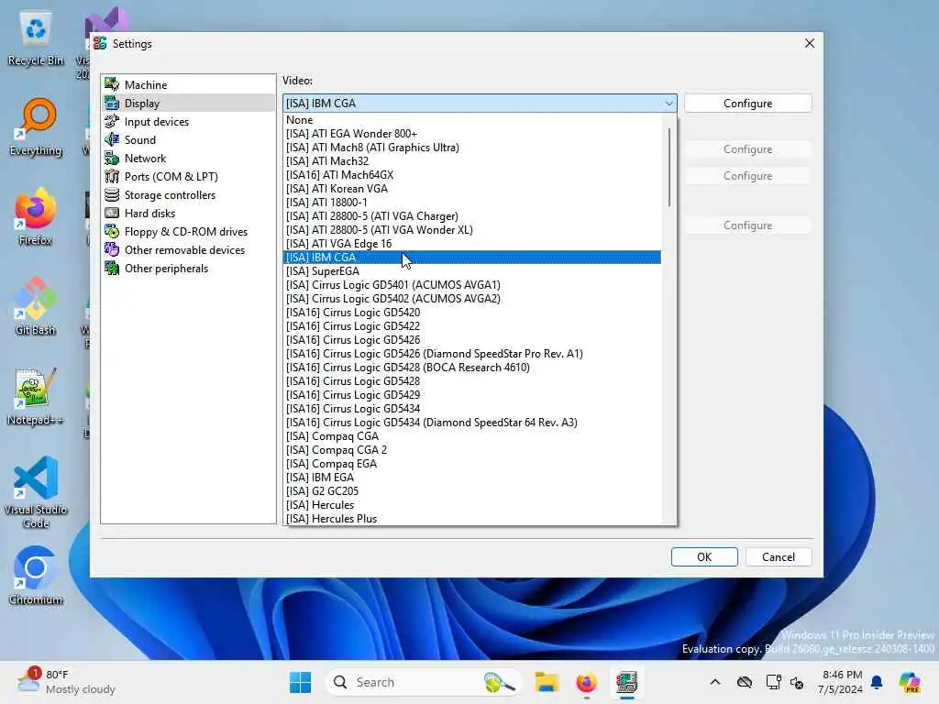The width and height of the screenshot is (939, 704).
Task: Choose [ISA] SuperEGA option
Action: click(472, 271)
